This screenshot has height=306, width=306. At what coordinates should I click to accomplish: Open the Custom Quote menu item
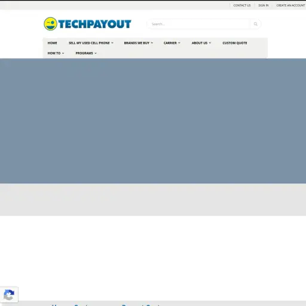pos(235,43)
